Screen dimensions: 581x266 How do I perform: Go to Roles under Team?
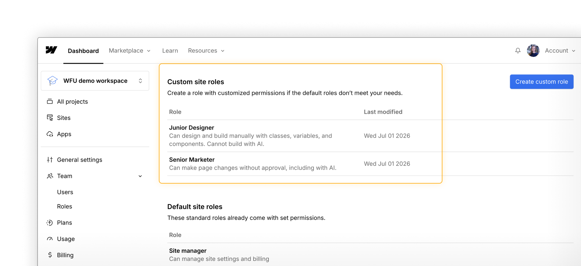point(64,207)
